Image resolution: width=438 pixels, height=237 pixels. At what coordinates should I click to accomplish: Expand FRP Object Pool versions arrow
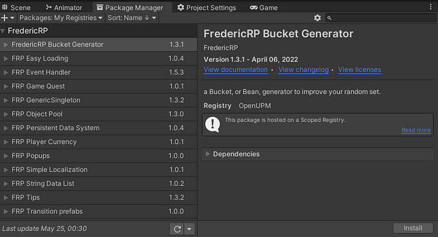pos(6,114)
